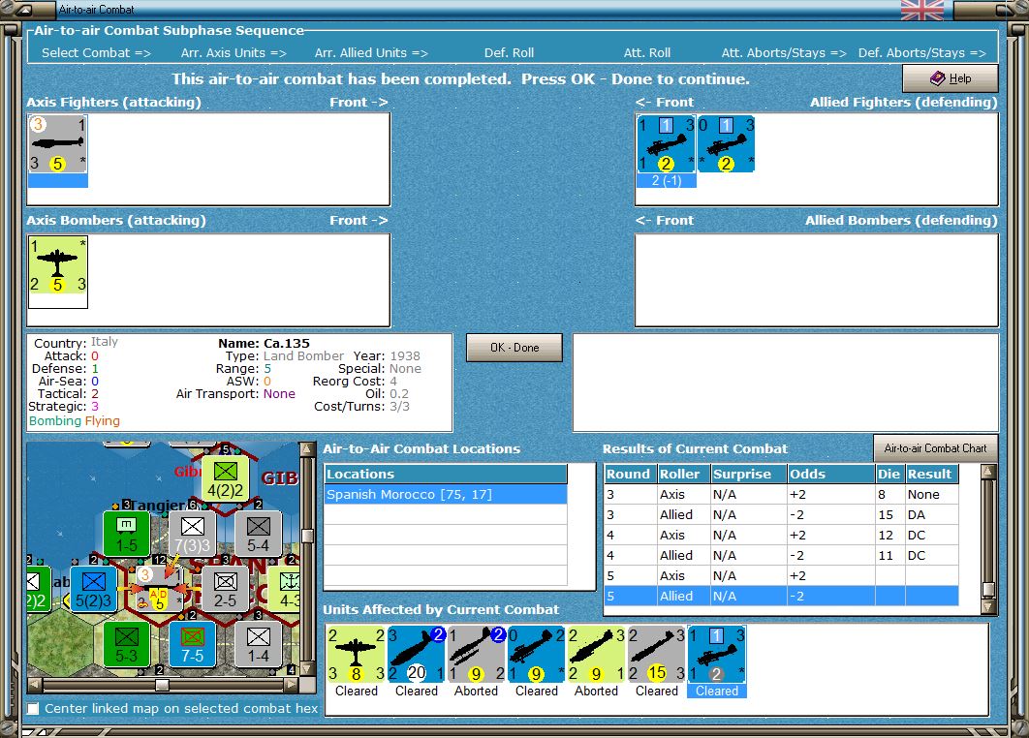Screen dimensions: 1029x738
Task: Click the Def. Aborts/Stays subphase label
Action: point(922,53)
